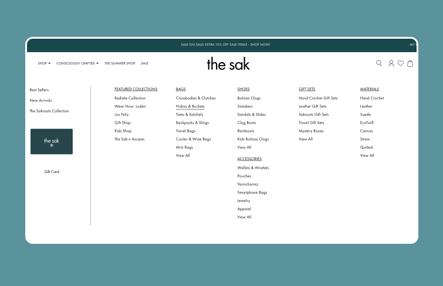
Task: Click the sak logo
Action: 228,64
